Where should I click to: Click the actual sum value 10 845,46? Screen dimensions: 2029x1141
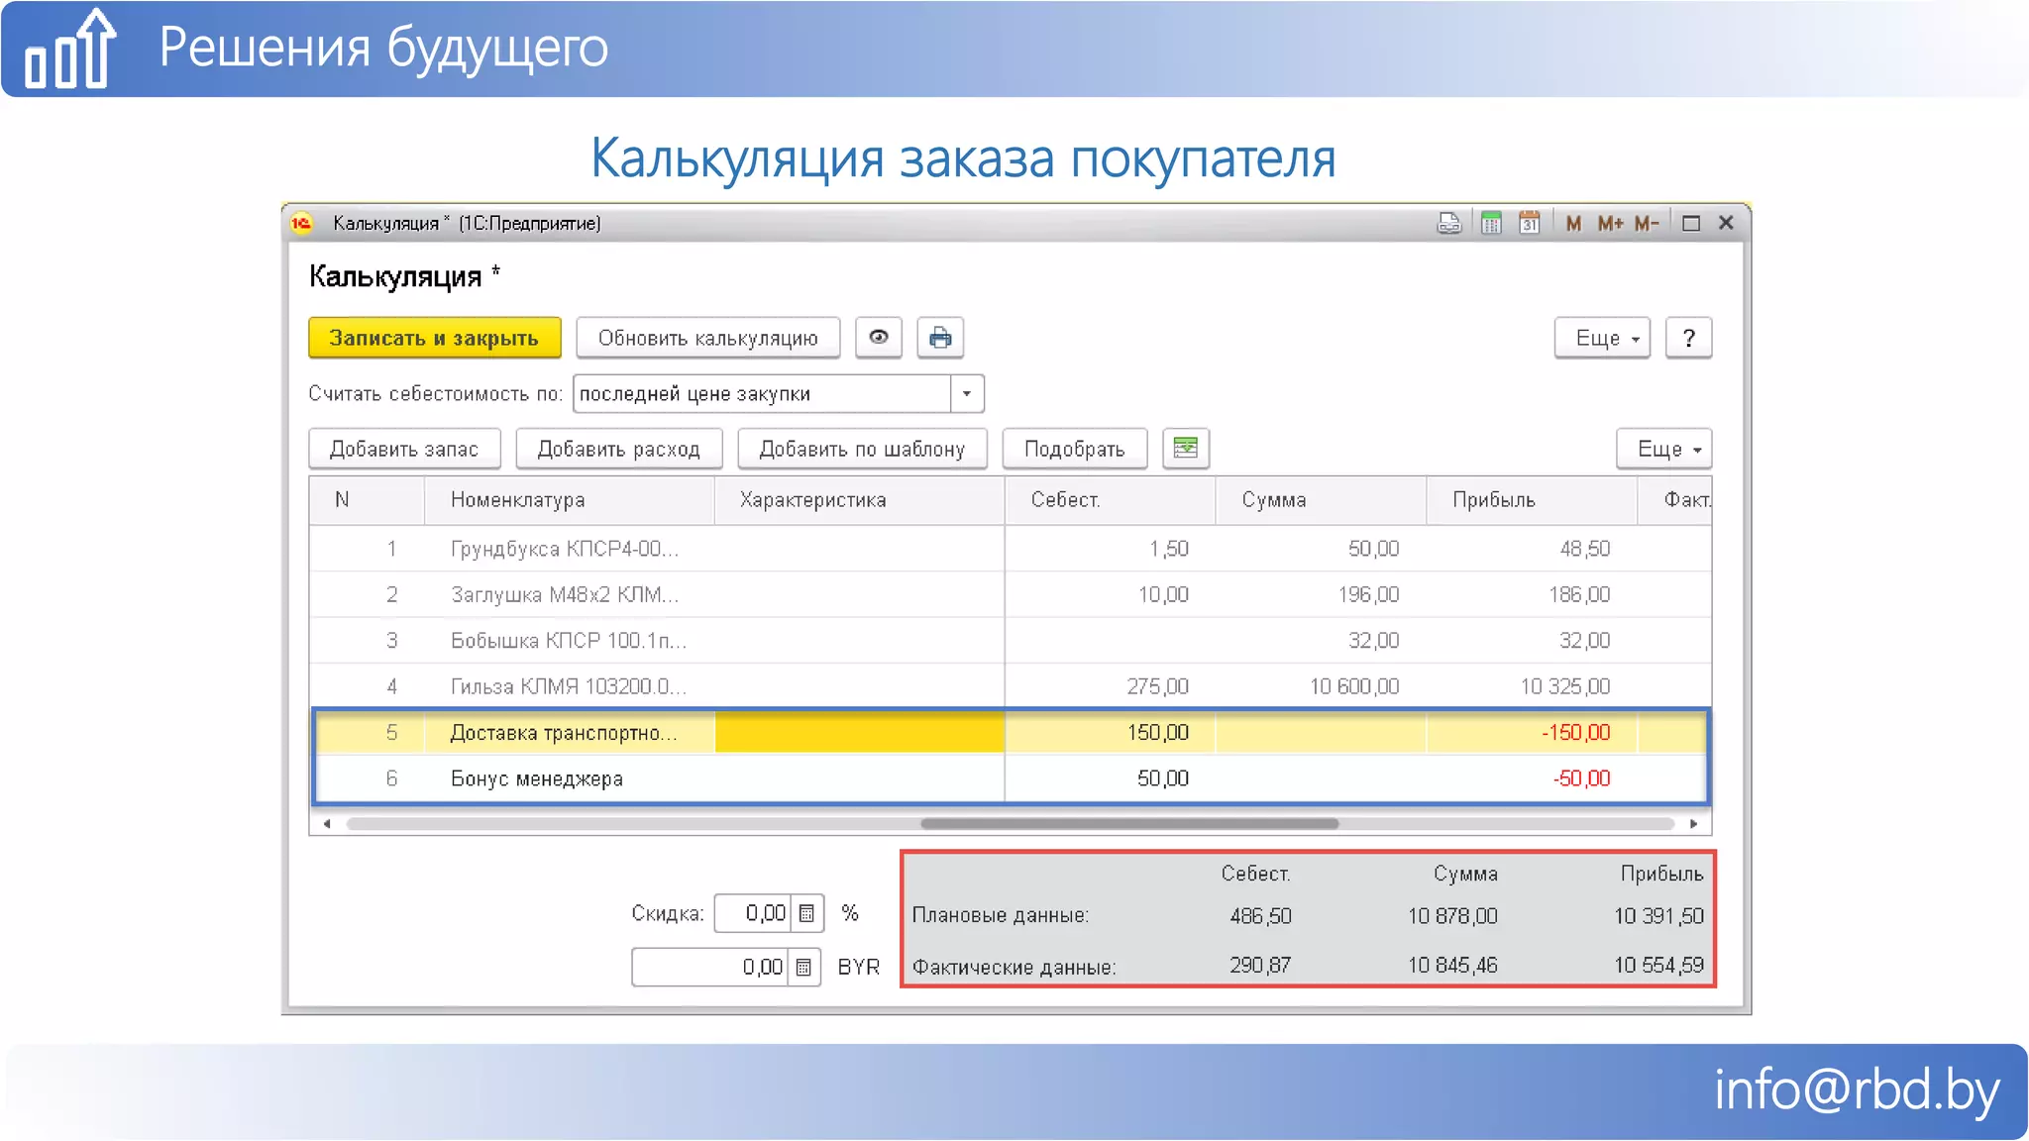(1452, 965)
